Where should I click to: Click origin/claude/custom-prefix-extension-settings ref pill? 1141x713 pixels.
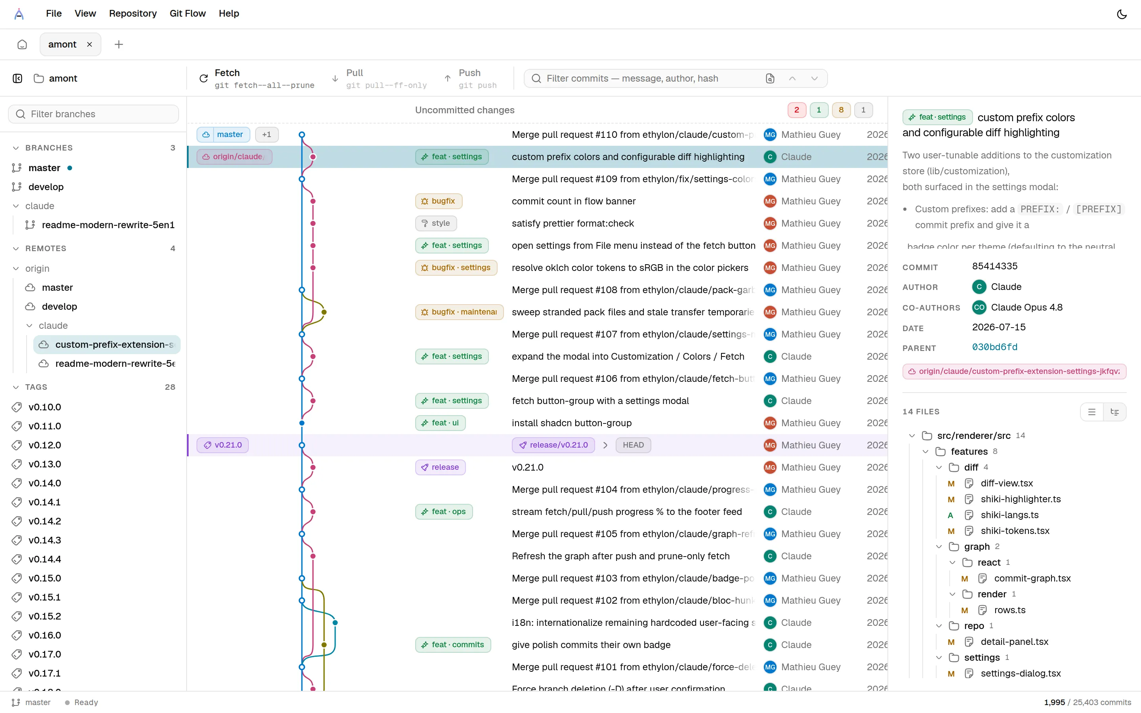pyautogui.click(x=1014, y=371)
